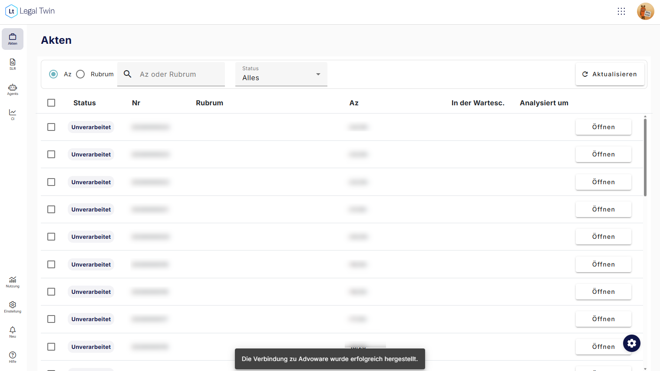Click the apps grid icon in header

click(x=621, y=11)
